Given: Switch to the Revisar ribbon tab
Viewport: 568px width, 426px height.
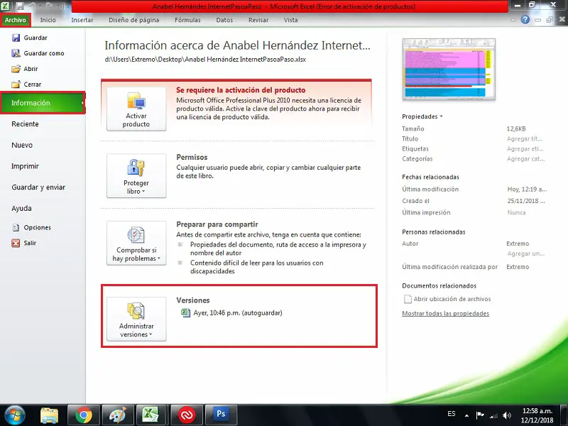Looking at the screenshot, I should pyautogui.click(x=258, y=20).
